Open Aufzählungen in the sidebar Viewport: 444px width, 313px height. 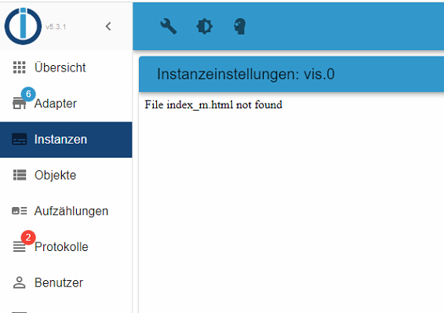click(x=66, y=211)
